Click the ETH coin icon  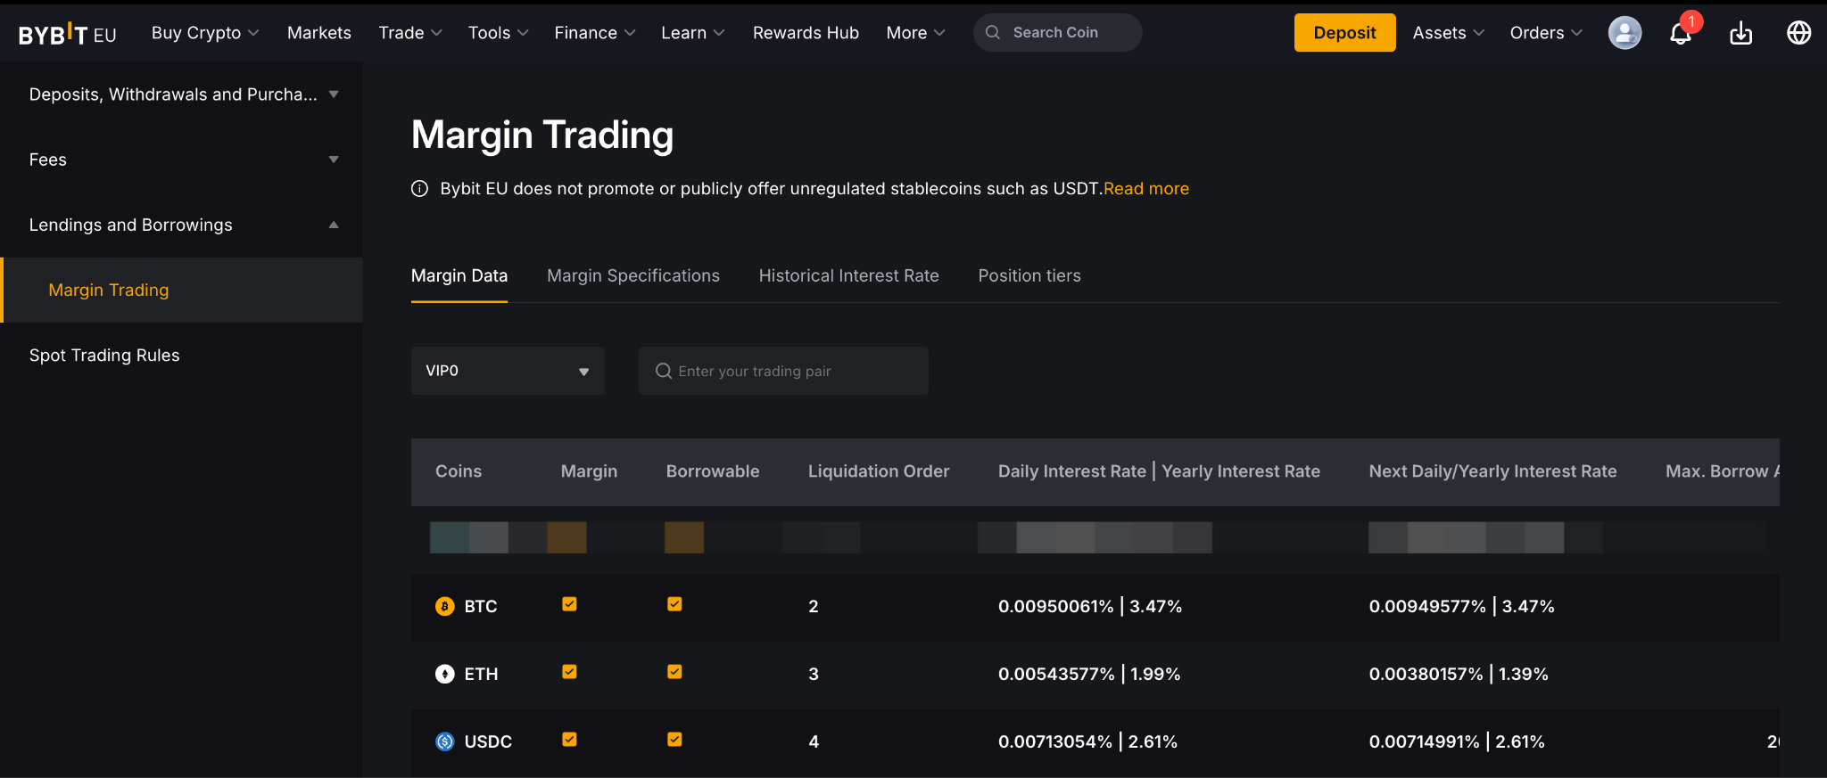(444, 674)
